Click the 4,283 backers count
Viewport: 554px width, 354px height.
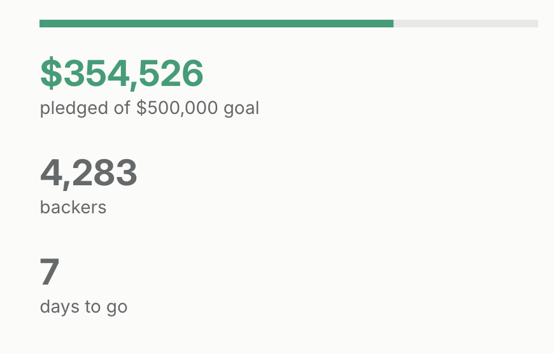89,173
